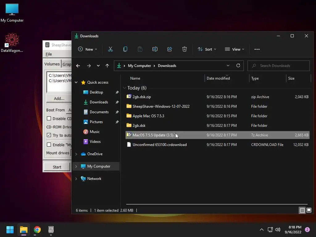
Task: Click the Delete trash icon
Action: click(185, 49)
